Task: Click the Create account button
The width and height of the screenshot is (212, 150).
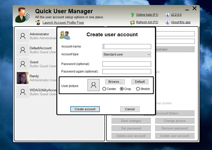Action: (x=85, y=109)
